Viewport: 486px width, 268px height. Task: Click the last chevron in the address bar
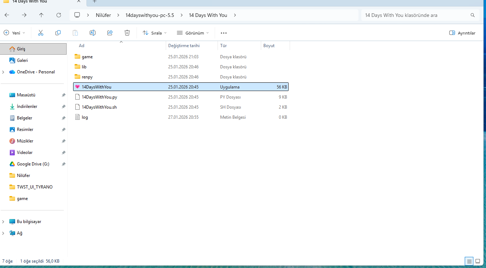click(235, 15)
